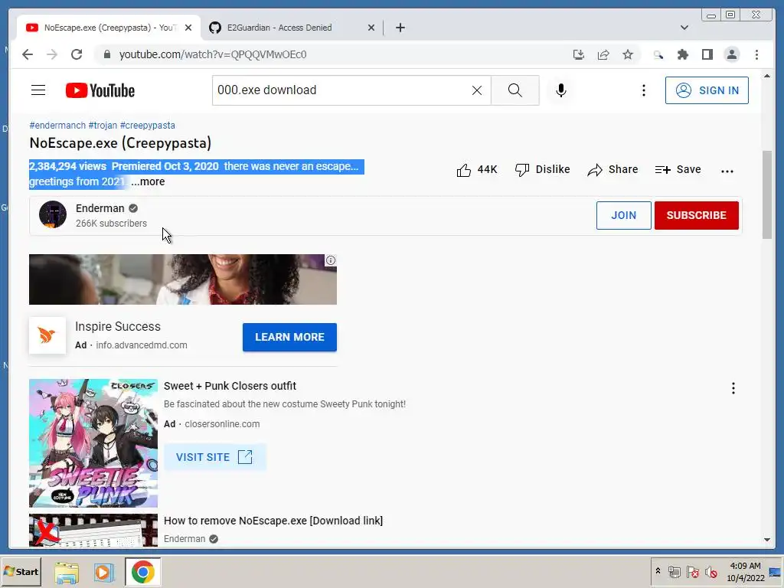Go to YouTube home via logo
Viewport: 784px width, 588px height.
click(100, 90)
